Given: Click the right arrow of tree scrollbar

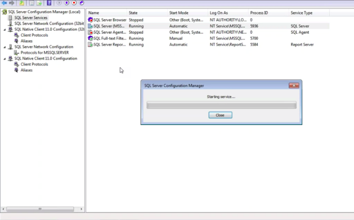Looking at the screenshot, I should [81, 209].
